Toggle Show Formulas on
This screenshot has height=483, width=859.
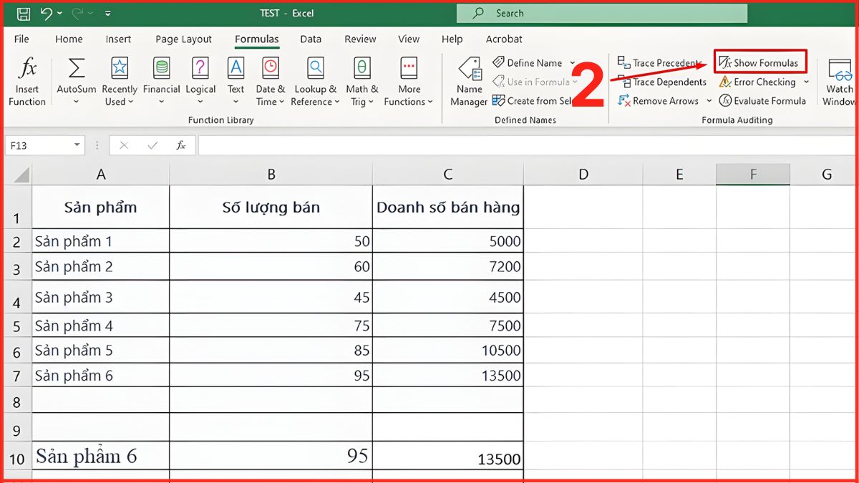(x=760, y=62)
